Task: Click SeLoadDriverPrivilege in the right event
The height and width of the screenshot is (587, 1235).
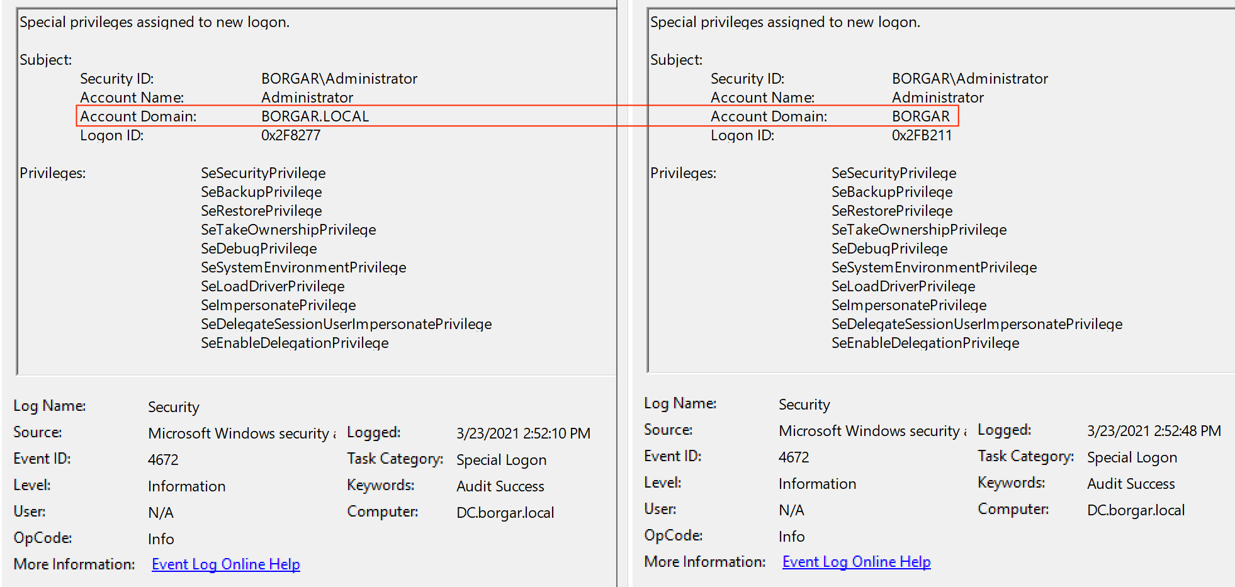Action: tap(903, 286)
